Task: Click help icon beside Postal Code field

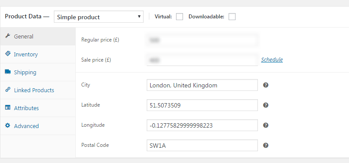Action: 265,145
